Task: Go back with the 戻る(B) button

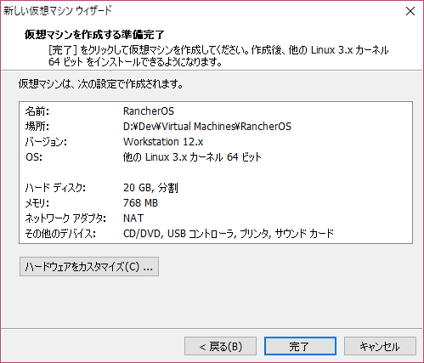Action: [220, 346]
